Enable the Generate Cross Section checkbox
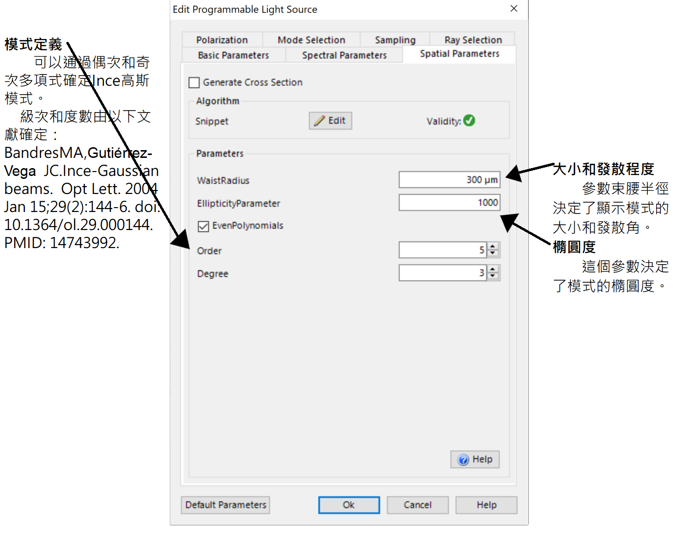The image size is (682, 540). [194, 83]
